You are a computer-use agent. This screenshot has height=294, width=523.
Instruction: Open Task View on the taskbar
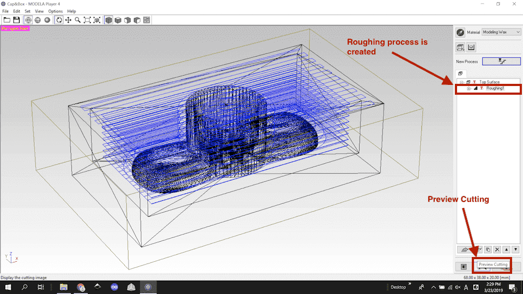(x=40, y=287)
